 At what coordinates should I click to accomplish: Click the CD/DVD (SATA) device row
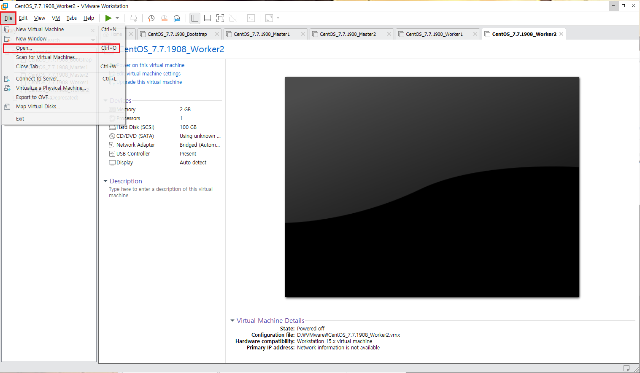[165, 136]
